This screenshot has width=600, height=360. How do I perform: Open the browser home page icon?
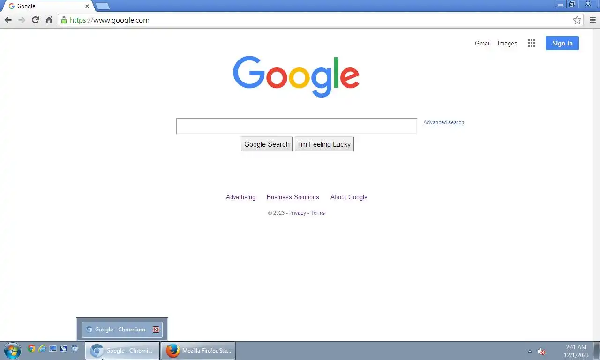[x=49, y=20]
